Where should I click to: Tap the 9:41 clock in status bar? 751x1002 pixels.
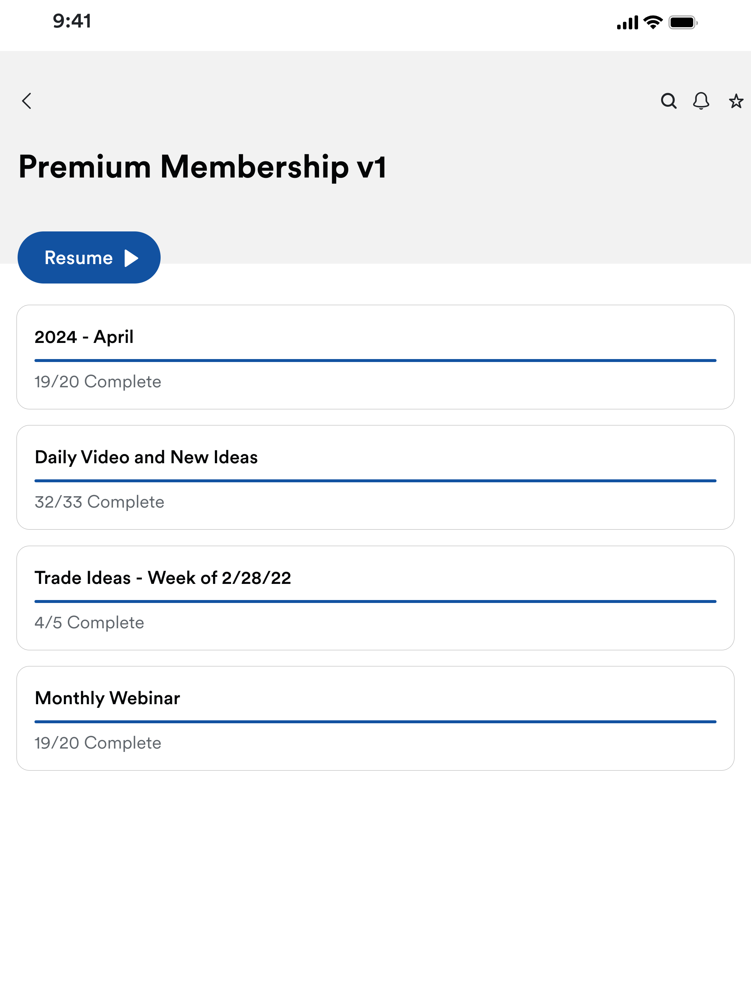(x=72, y=21)
